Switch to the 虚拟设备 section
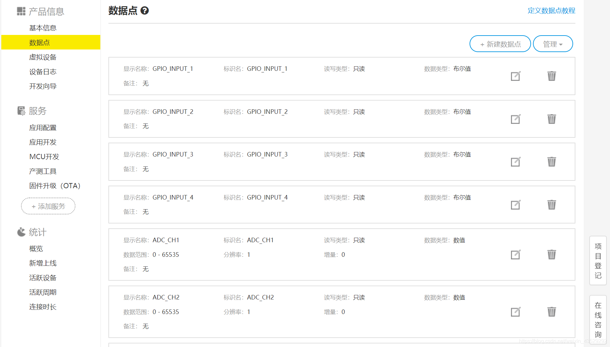Screen dimensions: 610x347 click(x=43, y=57)
